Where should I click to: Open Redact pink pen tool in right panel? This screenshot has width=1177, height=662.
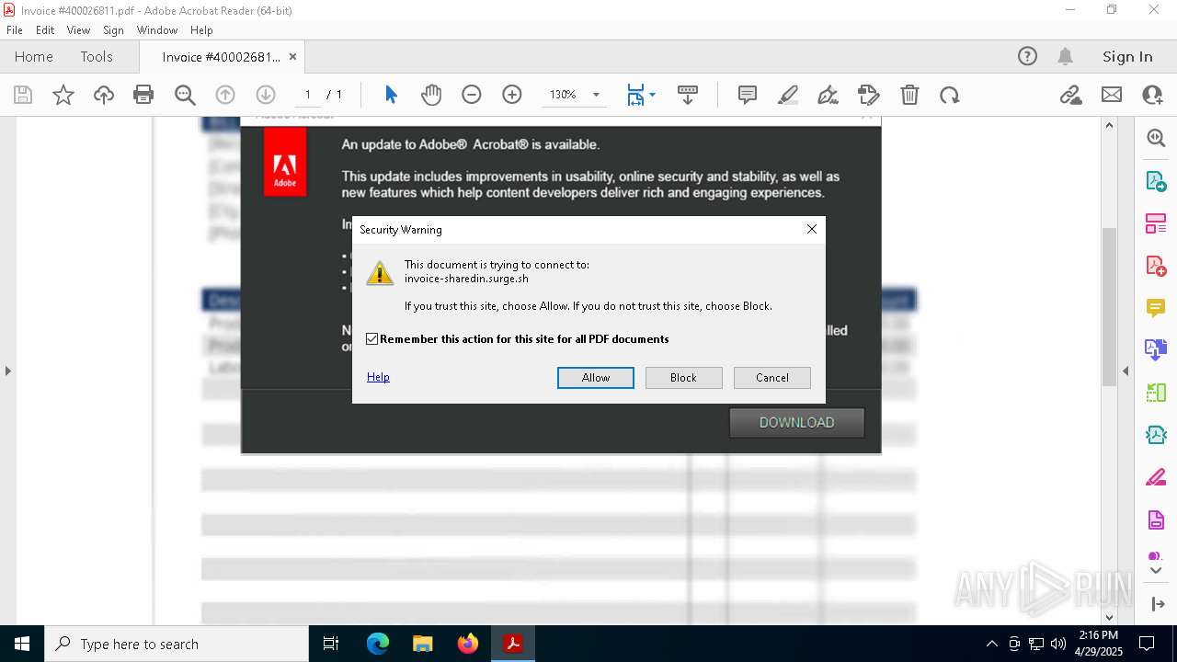point(1156,478)
